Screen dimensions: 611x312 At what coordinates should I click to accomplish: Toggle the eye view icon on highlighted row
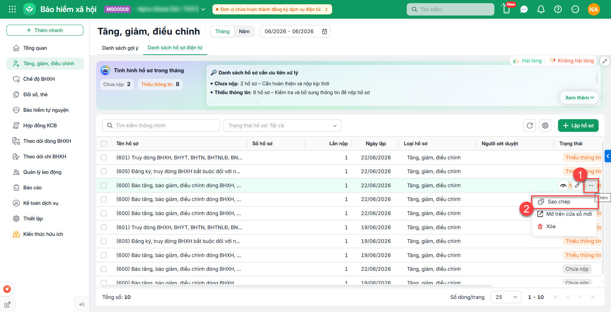pos(563,185)
